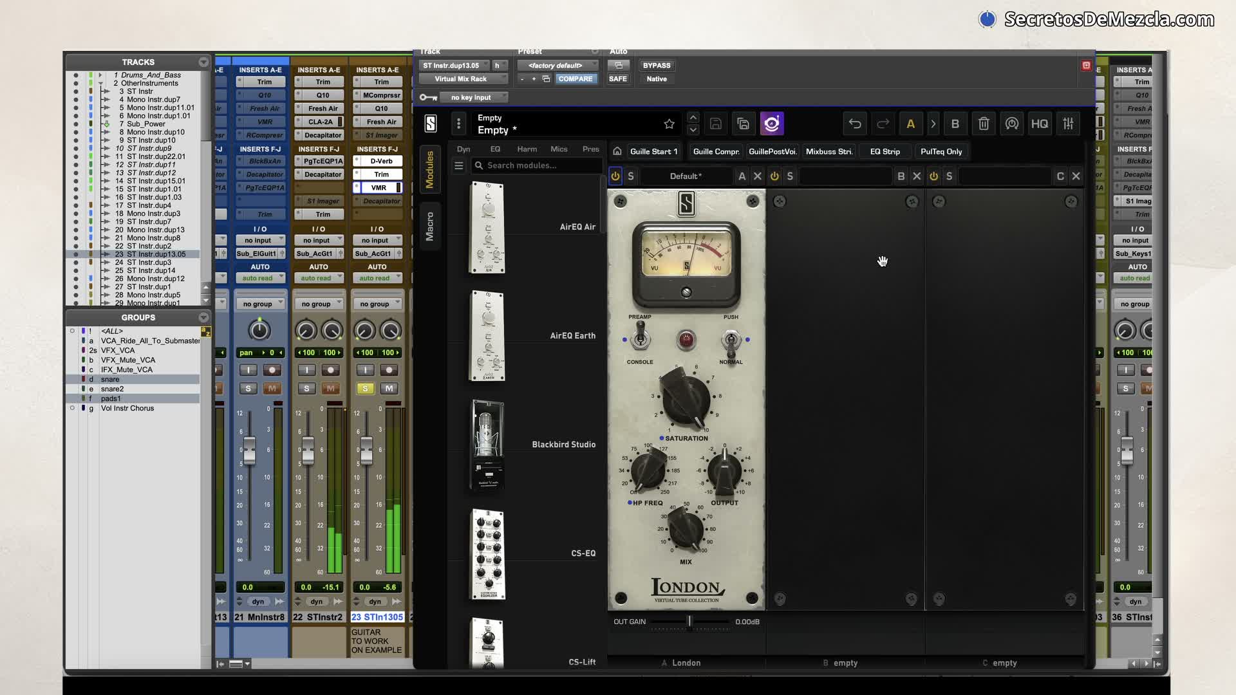Undo the last change in Virtual Mix Rack

tap(855, 124)
